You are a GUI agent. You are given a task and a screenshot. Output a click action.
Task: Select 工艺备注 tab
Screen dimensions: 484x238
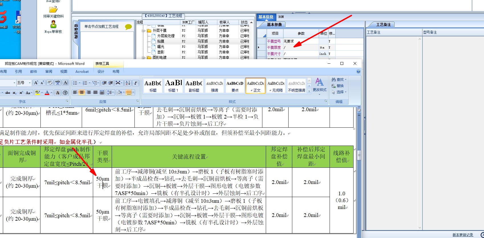pos(383,25)
